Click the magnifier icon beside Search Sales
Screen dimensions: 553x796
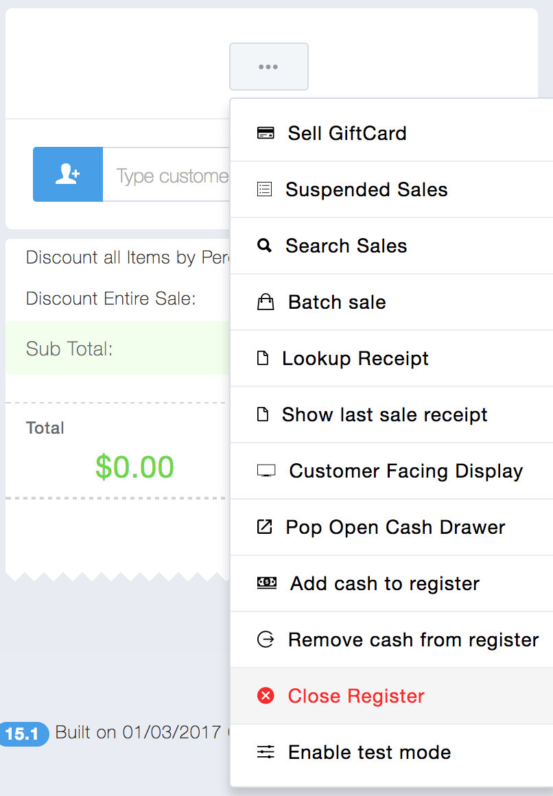click(264, 246)
